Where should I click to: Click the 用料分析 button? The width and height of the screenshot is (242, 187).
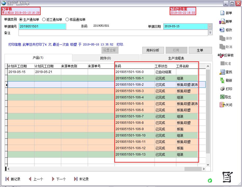tap(153, 50)
